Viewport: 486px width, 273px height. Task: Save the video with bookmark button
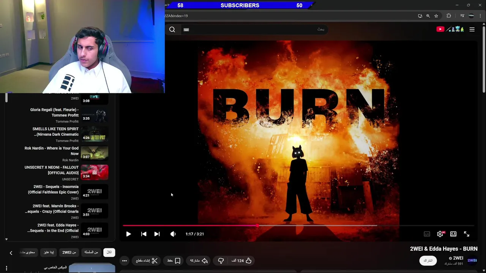[174, 260]
